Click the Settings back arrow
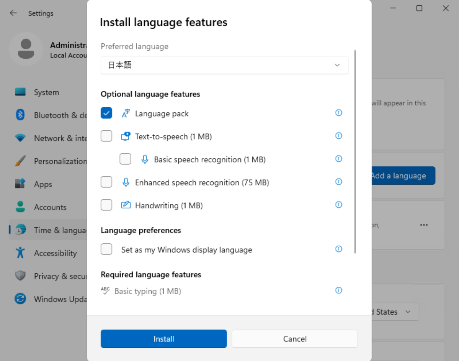Image resolution: width=459 pixels, height=361 pixels. pyautogui.click(x=13, y=13)
